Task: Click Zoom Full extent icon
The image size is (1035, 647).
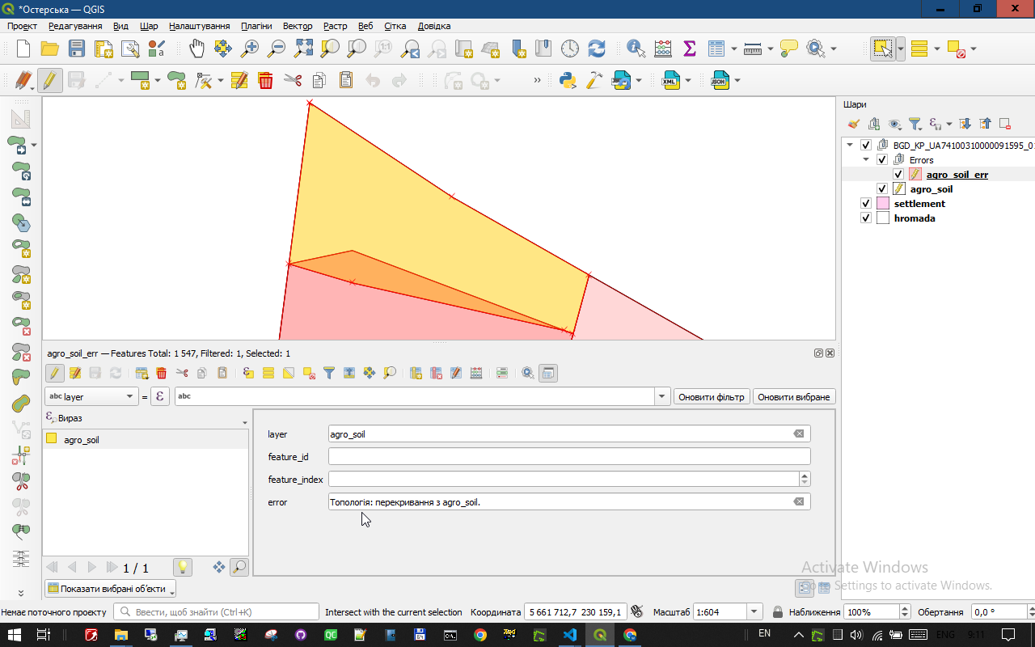Action: tap(303, 49)
